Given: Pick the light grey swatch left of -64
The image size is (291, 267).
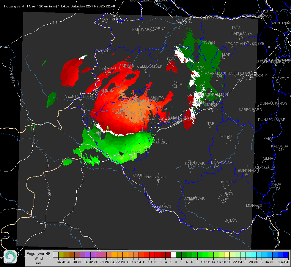Looking at the screenshot, I should click(x=56, y=255).
